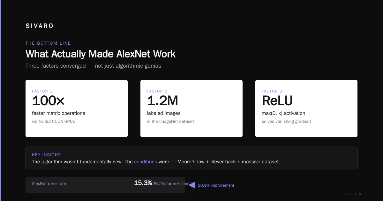The width and height of the screenshot is (383, 201).
Task: Click 'max(0, x) activation' text
Action: click(283, 113)
